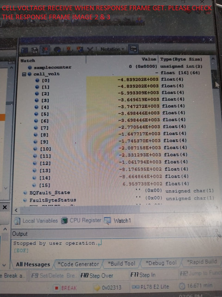Image resolution: width=222 pixels, height=297 pixels.
Task: Open the Debug Tool output tab
Action: (161, 263)
